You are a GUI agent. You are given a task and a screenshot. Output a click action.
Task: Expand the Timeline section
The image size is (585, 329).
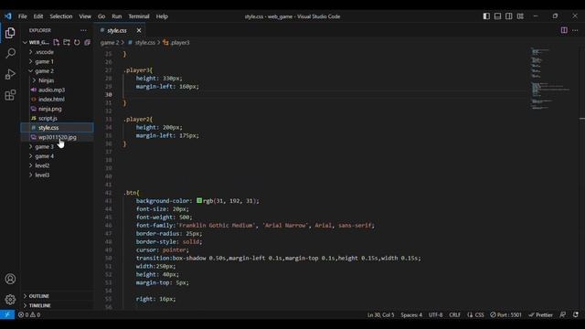coord(39,305)
